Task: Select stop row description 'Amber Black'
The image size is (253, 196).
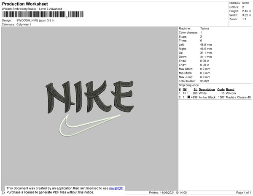Action: 207,97
